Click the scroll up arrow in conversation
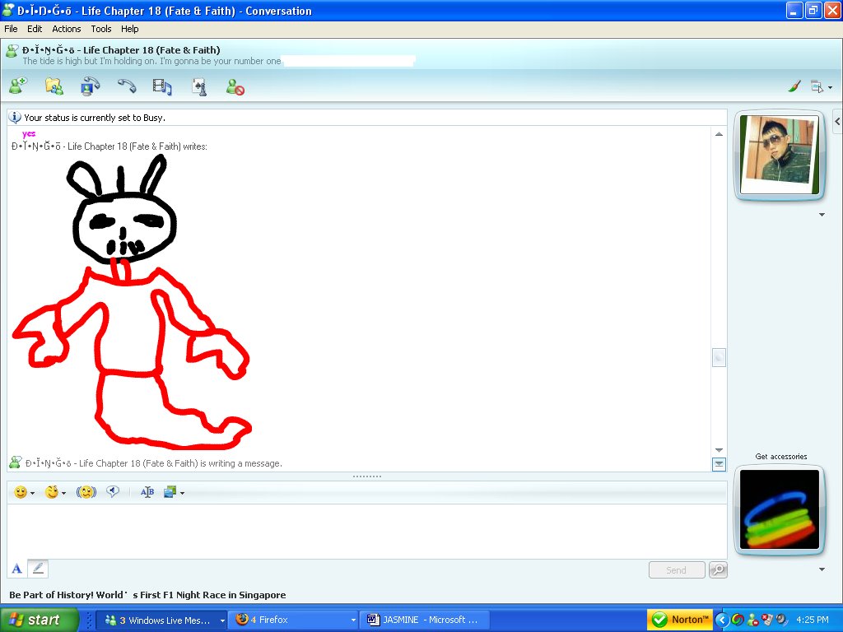843x632 pixels. coord(719,134)
